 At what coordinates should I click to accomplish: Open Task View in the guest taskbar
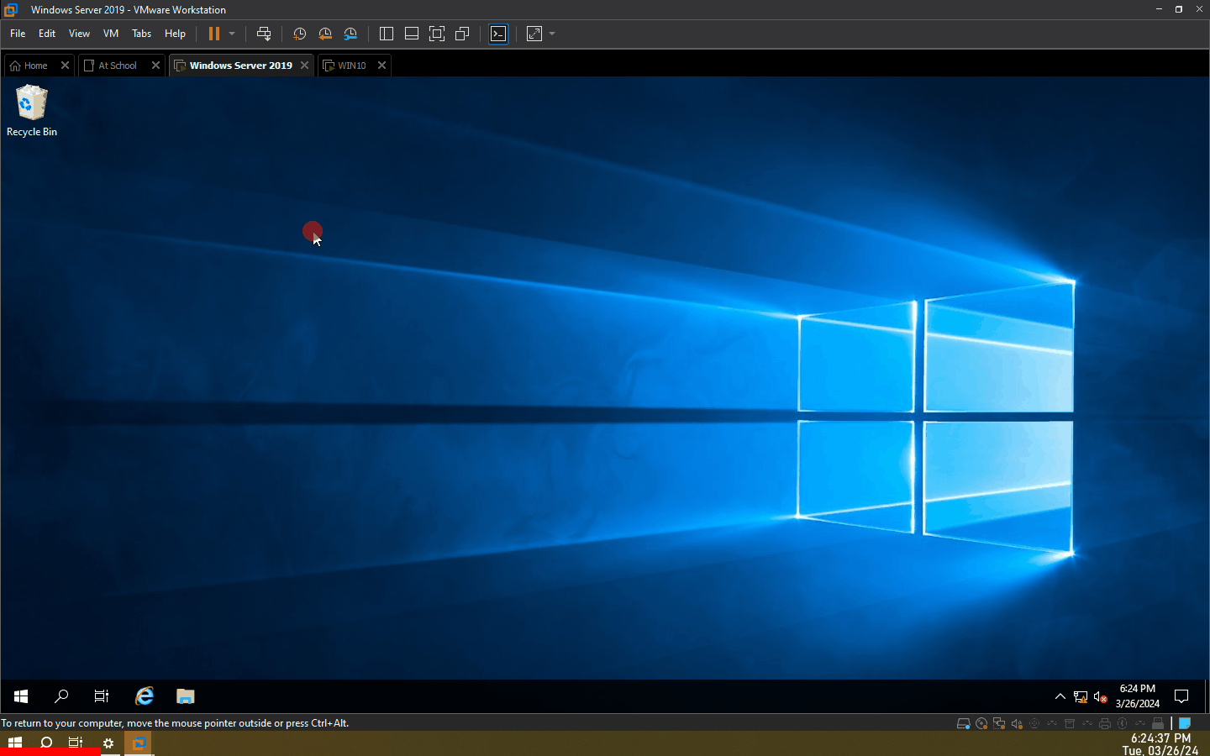(x=102, y=696)
